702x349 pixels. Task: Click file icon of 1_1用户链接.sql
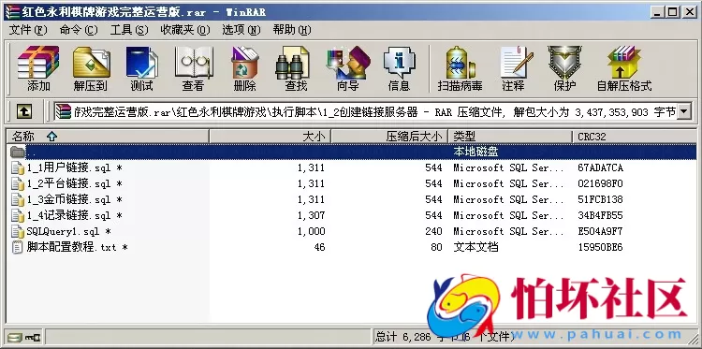pos(18,167)
